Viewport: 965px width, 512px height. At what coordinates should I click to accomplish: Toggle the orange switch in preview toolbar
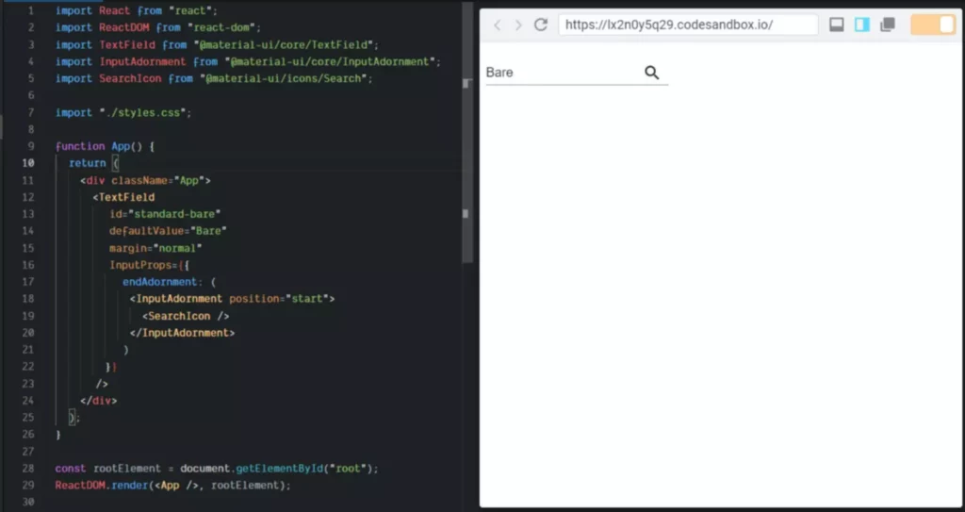pyautogui.click(x=933, y=25)
